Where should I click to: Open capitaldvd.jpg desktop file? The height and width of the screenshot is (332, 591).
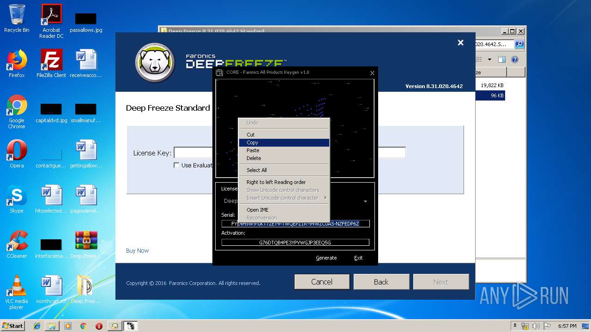[x=51, y=113]
